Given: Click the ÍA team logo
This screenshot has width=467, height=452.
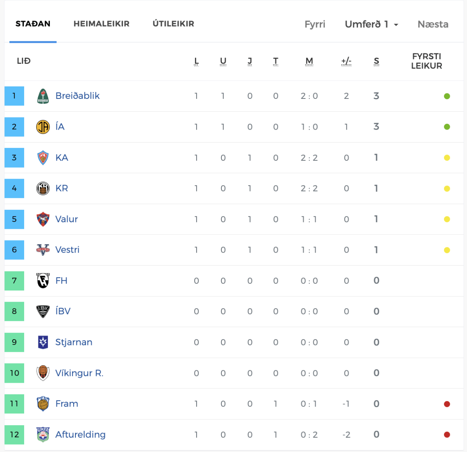Looking at the screenshot, I should pyautogui.click(x=43, y=127).
